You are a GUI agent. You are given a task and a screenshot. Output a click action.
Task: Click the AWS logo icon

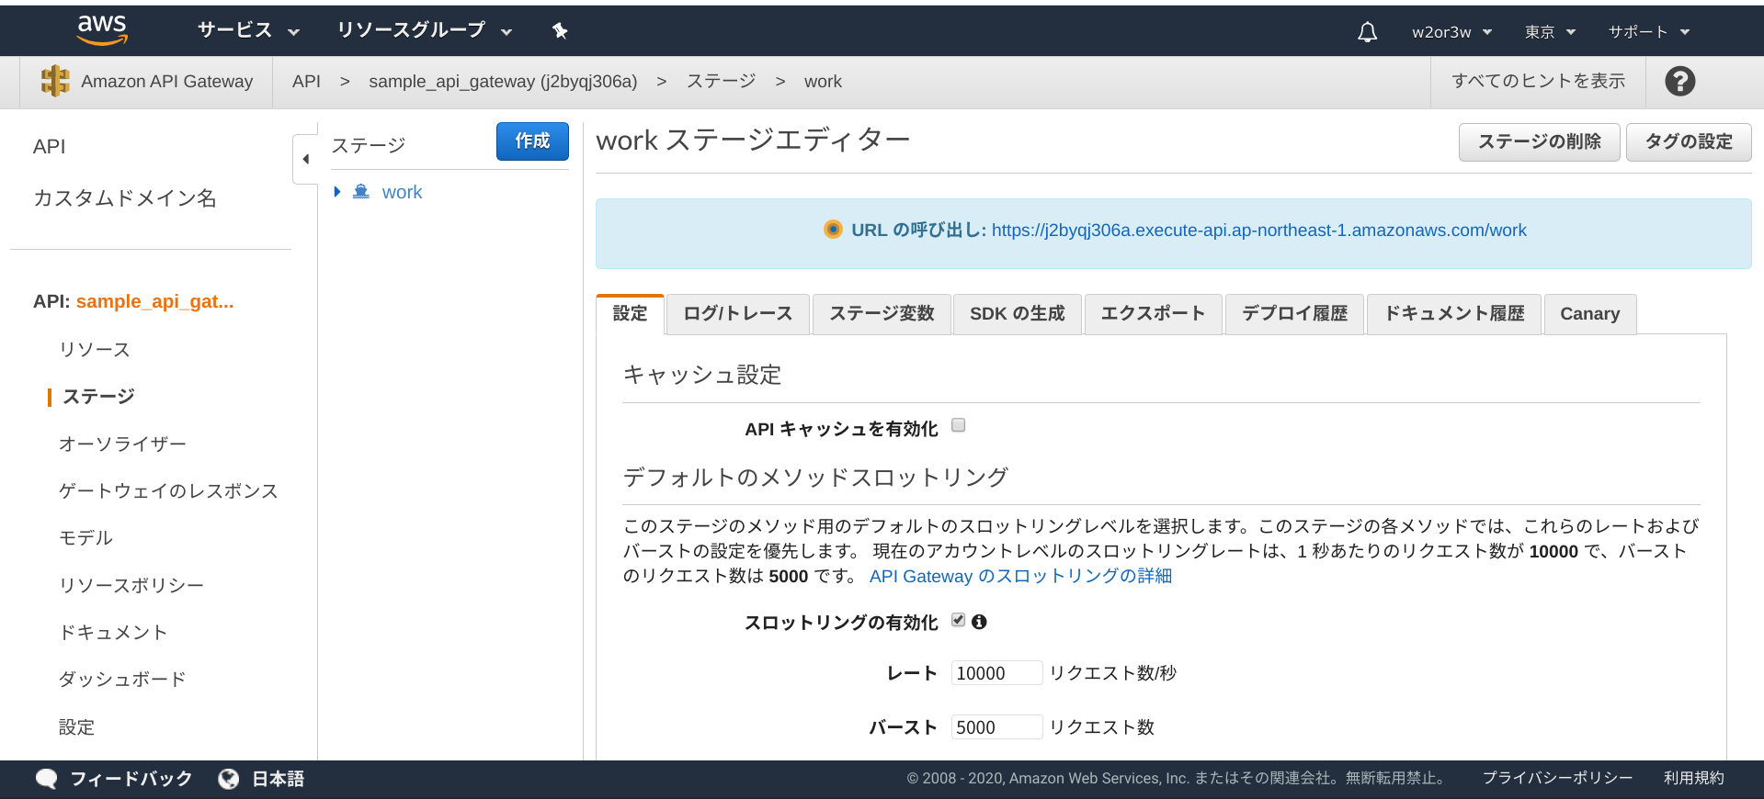(x=102, y=29)
